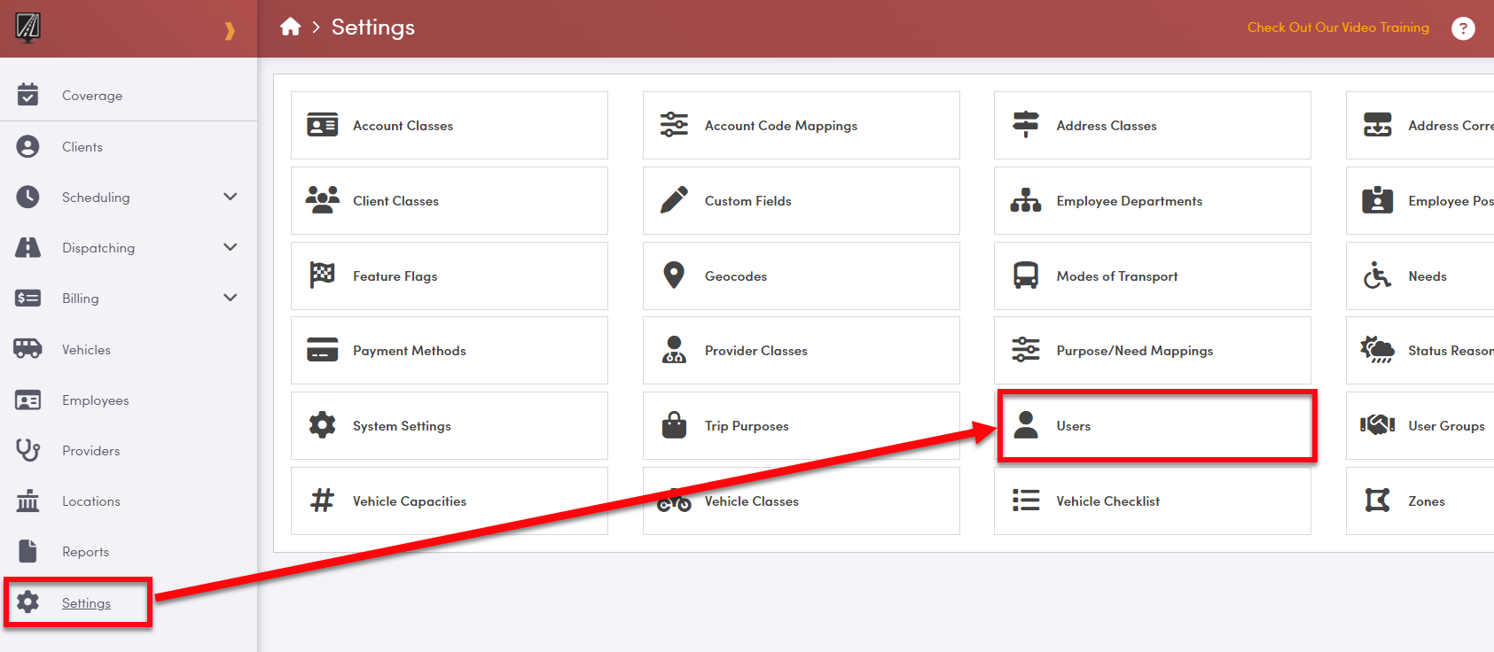
Task: Open the Account Code Mappings tile
Action: (x=800, y=126)
